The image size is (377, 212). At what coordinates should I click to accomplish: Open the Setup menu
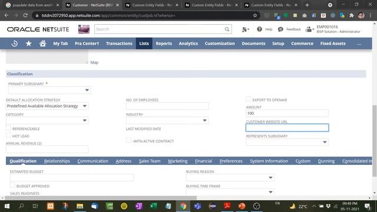(278, 44)
